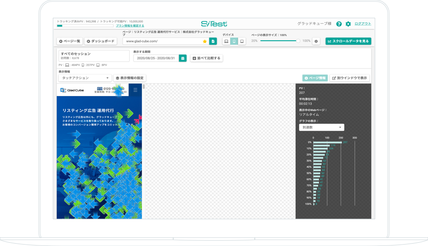The image size is (428, 246).
Task: Open the hamburger menu in page preview
Action: (135, 90)
